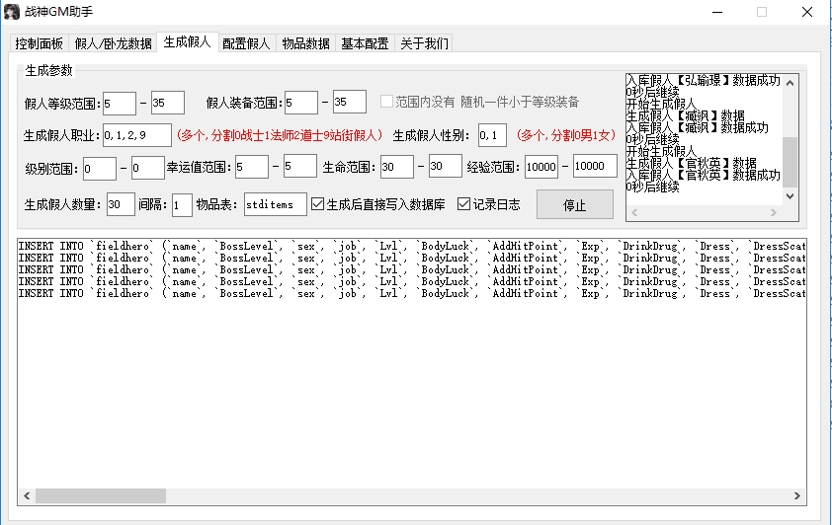This screenshot has width=832, height=525.
Task: Click the 生成假人性别 input field
Action: (x=492, y=135)
